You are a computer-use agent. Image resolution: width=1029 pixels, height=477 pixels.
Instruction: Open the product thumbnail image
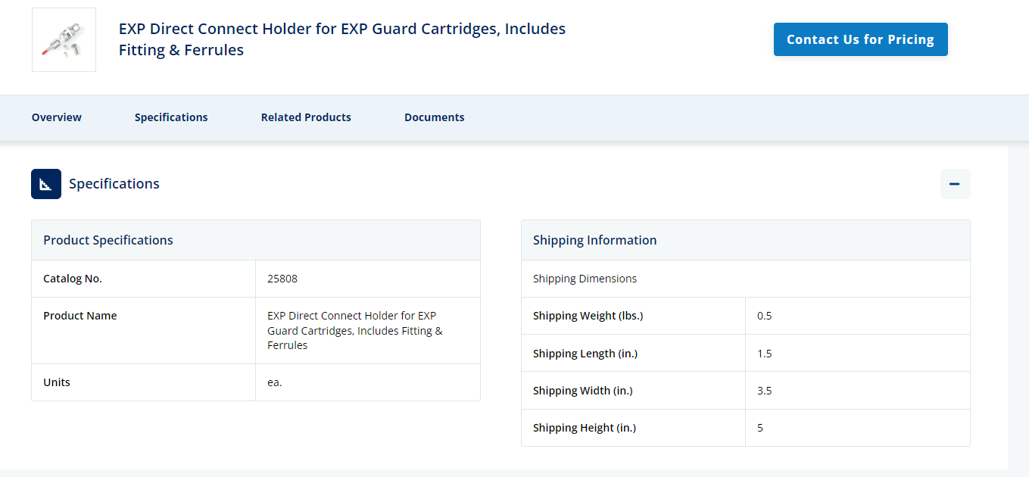(x=64, y=40)
